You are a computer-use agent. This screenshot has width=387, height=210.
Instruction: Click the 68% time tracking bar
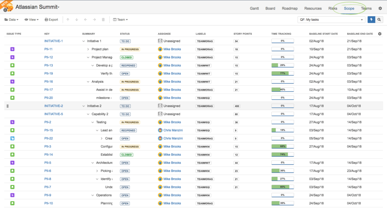283,146
